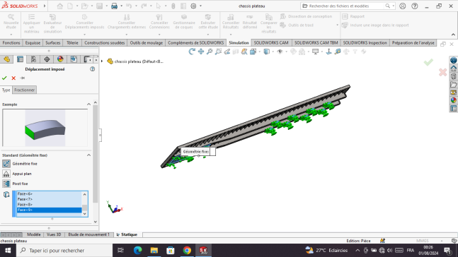Switch to the Modèle bottom tab
Screen dimensions: 458x257
point(34,234)
